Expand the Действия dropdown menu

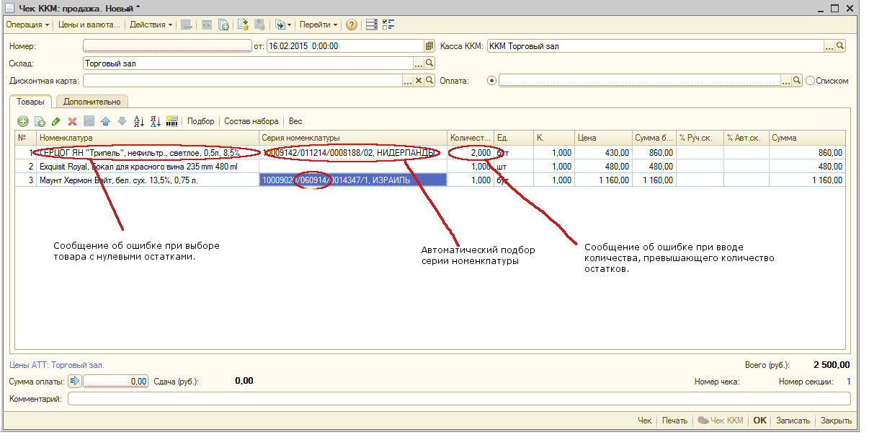coord(151,25)
